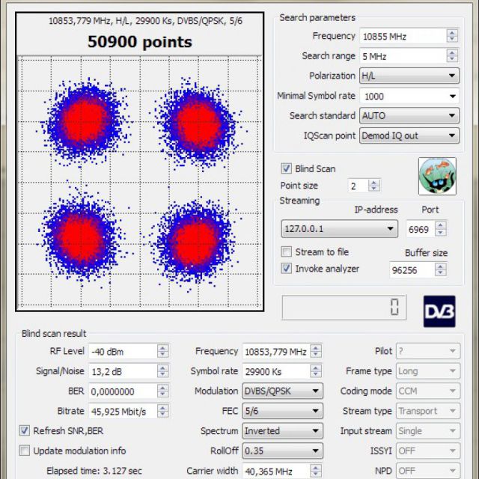Click the Carrier width 40,365 MHz field

pos(276,471)
